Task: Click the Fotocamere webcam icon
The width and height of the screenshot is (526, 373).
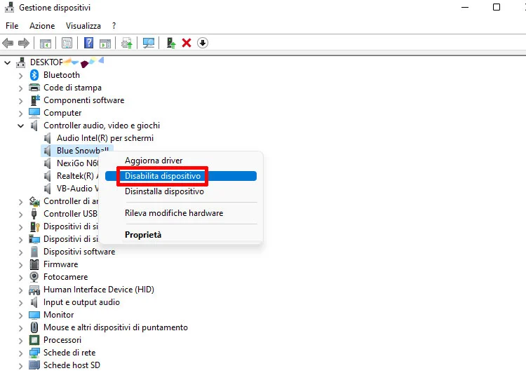Action: click(x=34, y=277)
